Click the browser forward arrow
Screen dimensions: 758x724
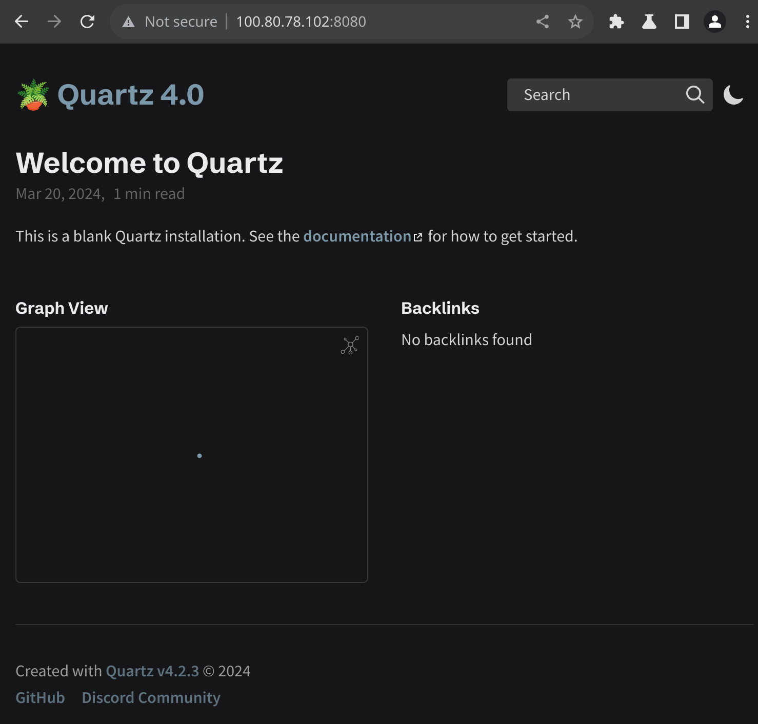[x=54, y=22]
